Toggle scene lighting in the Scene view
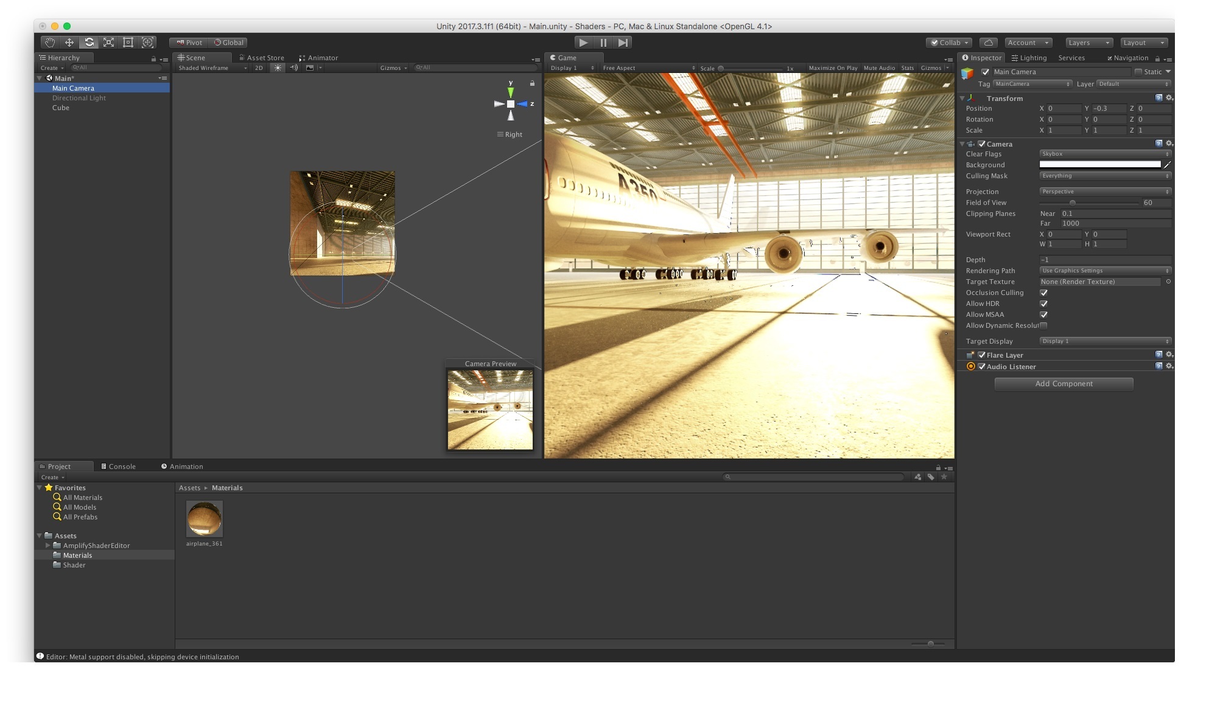1209x711 pixels. pyautogui.click(x=278, y=68)
